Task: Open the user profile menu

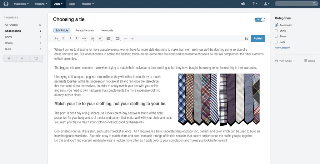Action: pos(266,4)
